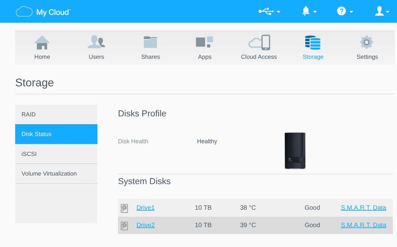Click Drive1's Good status
This screenshot has height=247, width=397.
312,207
